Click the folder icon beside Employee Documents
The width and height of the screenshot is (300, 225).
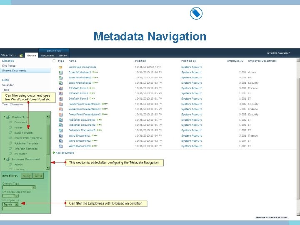(60, 67)
